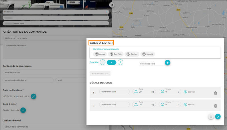Image resolution: width=227 pixels, height=130 pixels.
Task: Open the Tred Ouest dropdown
Action: [x=56, y=12]
